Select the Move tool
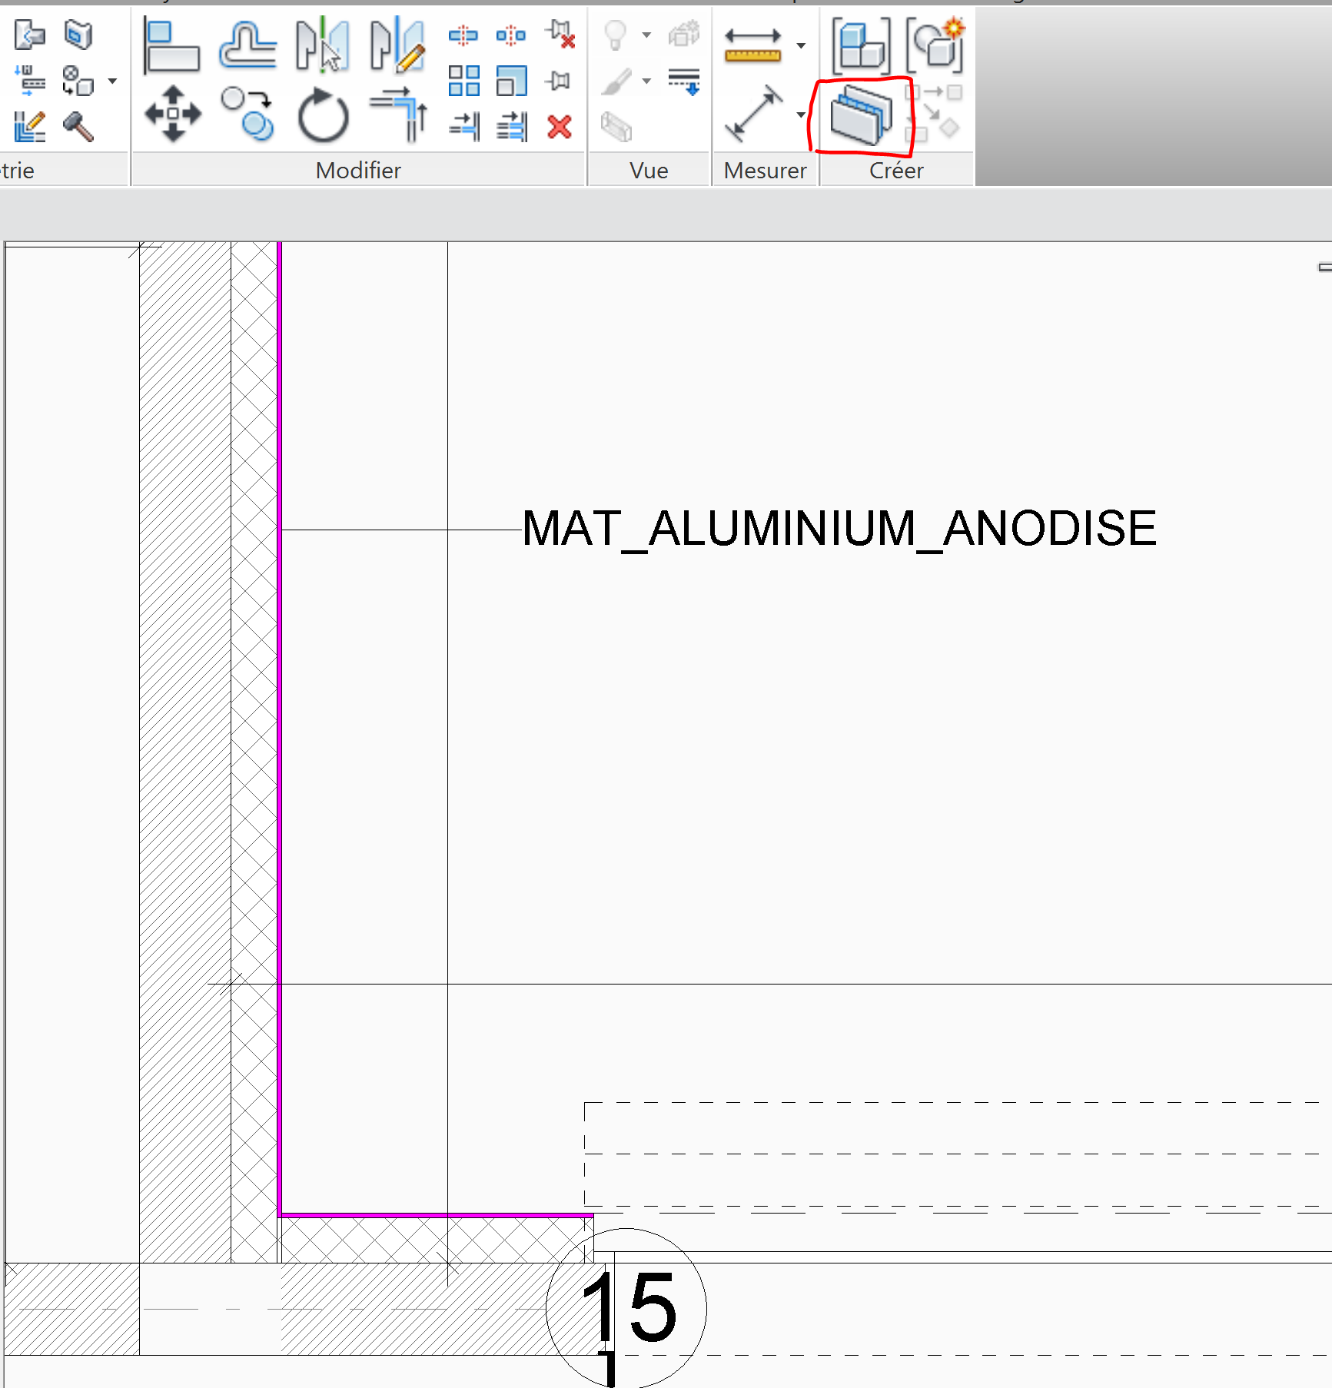The width and height of the screenshot is (1332, 1388). tap(173, 115)
